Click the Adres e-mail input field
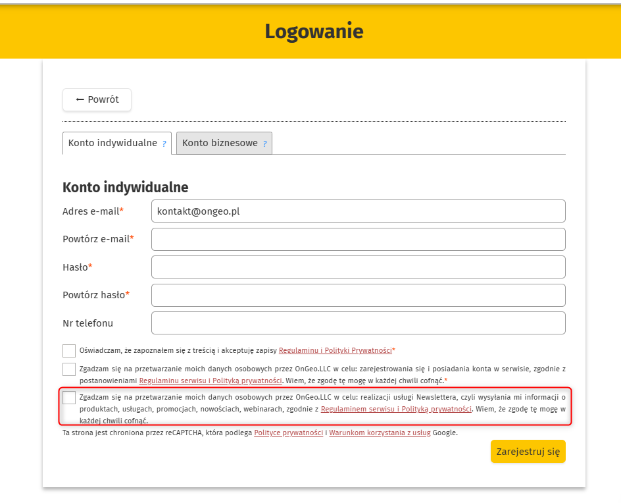 pos(358,211)
